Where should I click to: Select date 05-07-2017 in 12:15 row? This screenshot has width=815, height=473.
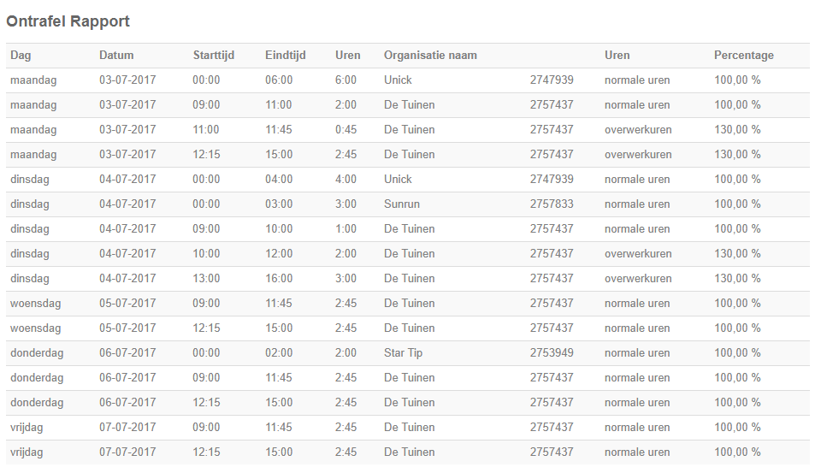[x=127, y=328]
